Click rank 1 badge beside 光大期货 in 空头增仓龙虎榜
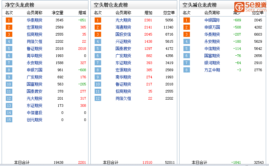Image resolution: width=269 pixels, height=166 pixels. tap(98, 20)
